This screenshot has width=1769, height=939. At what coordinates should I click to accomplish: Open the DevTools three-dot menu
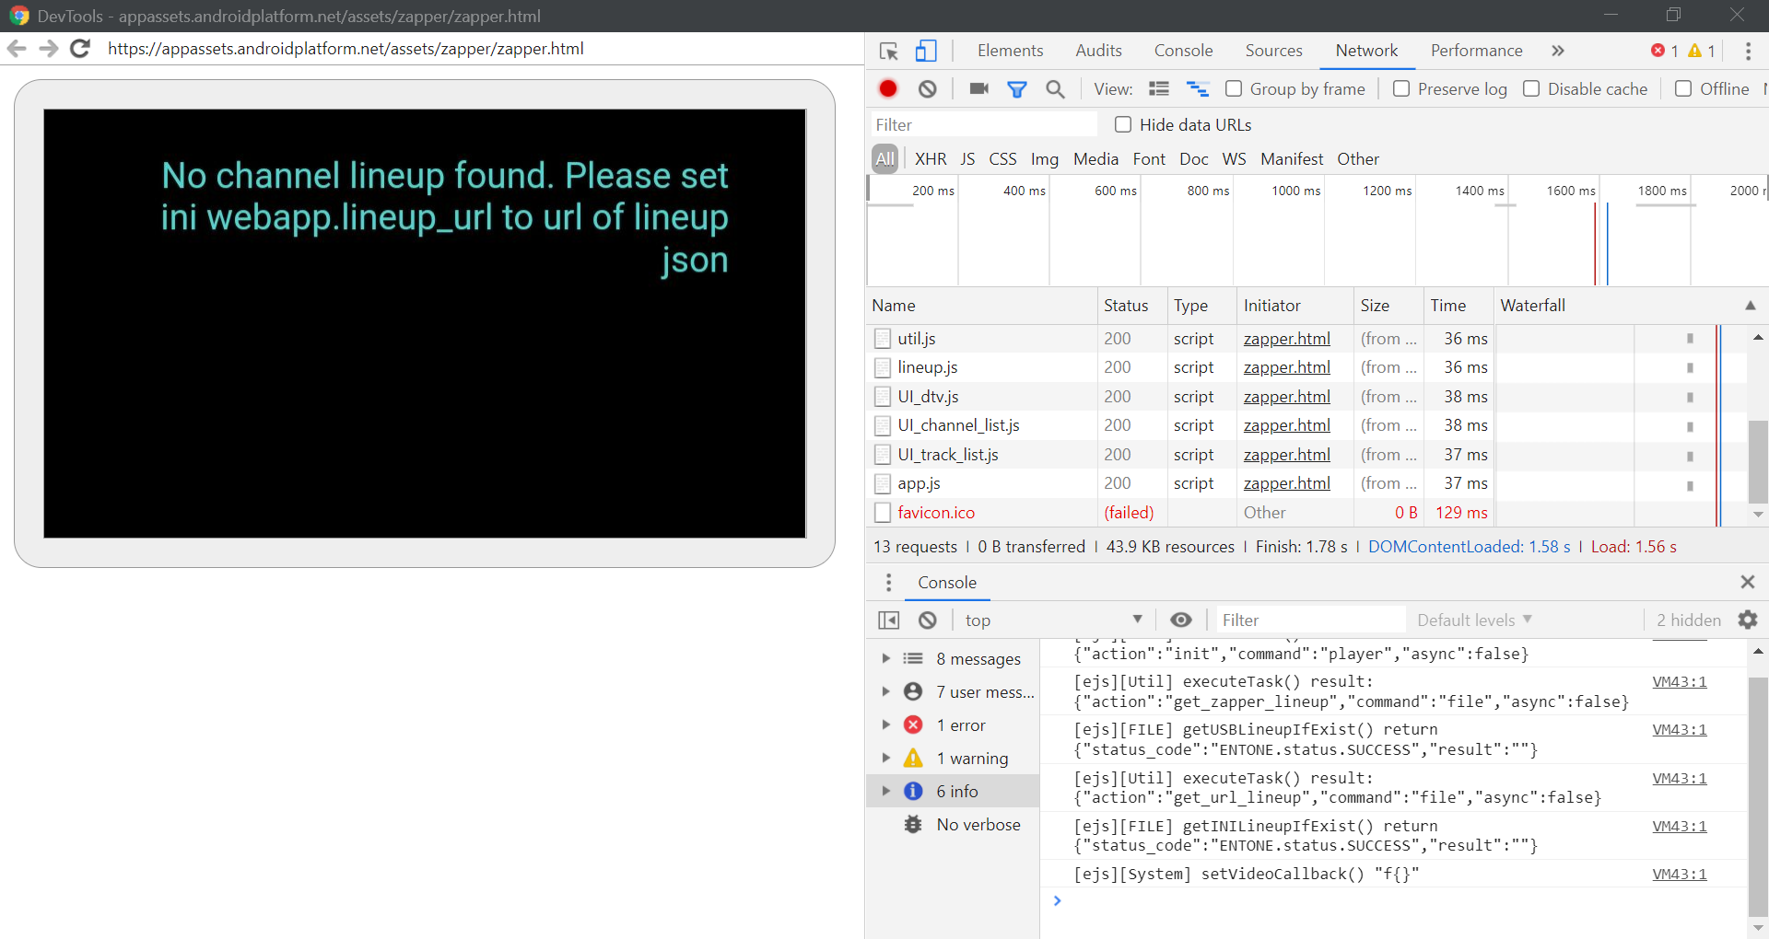click(x=1748, y=52)
